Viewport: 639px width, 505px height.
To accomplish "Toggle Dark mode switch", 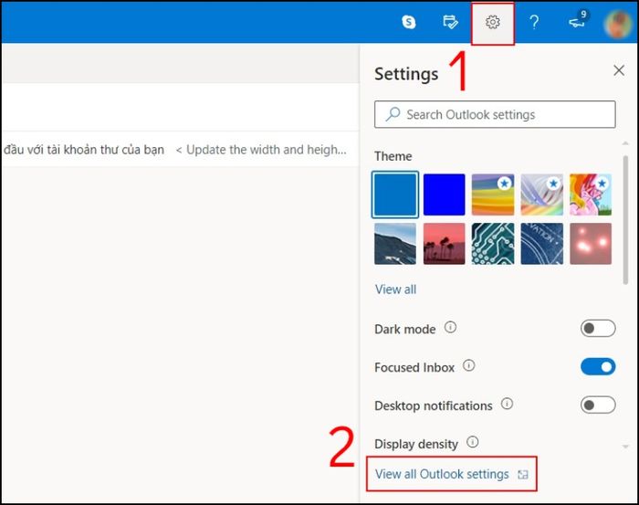I will point(598,328).
